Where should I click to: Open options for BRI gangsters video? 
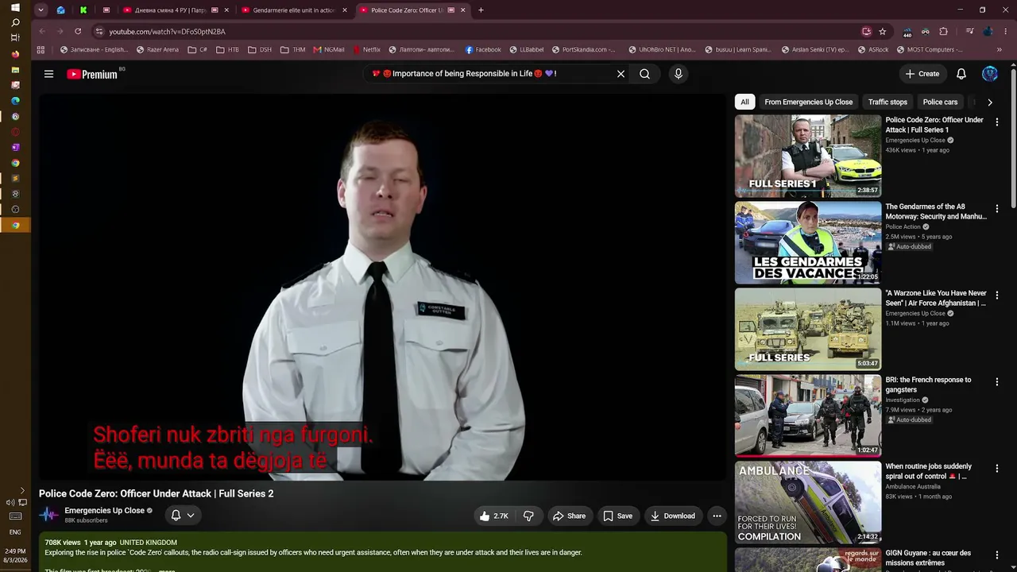click(x=997, y=381)
